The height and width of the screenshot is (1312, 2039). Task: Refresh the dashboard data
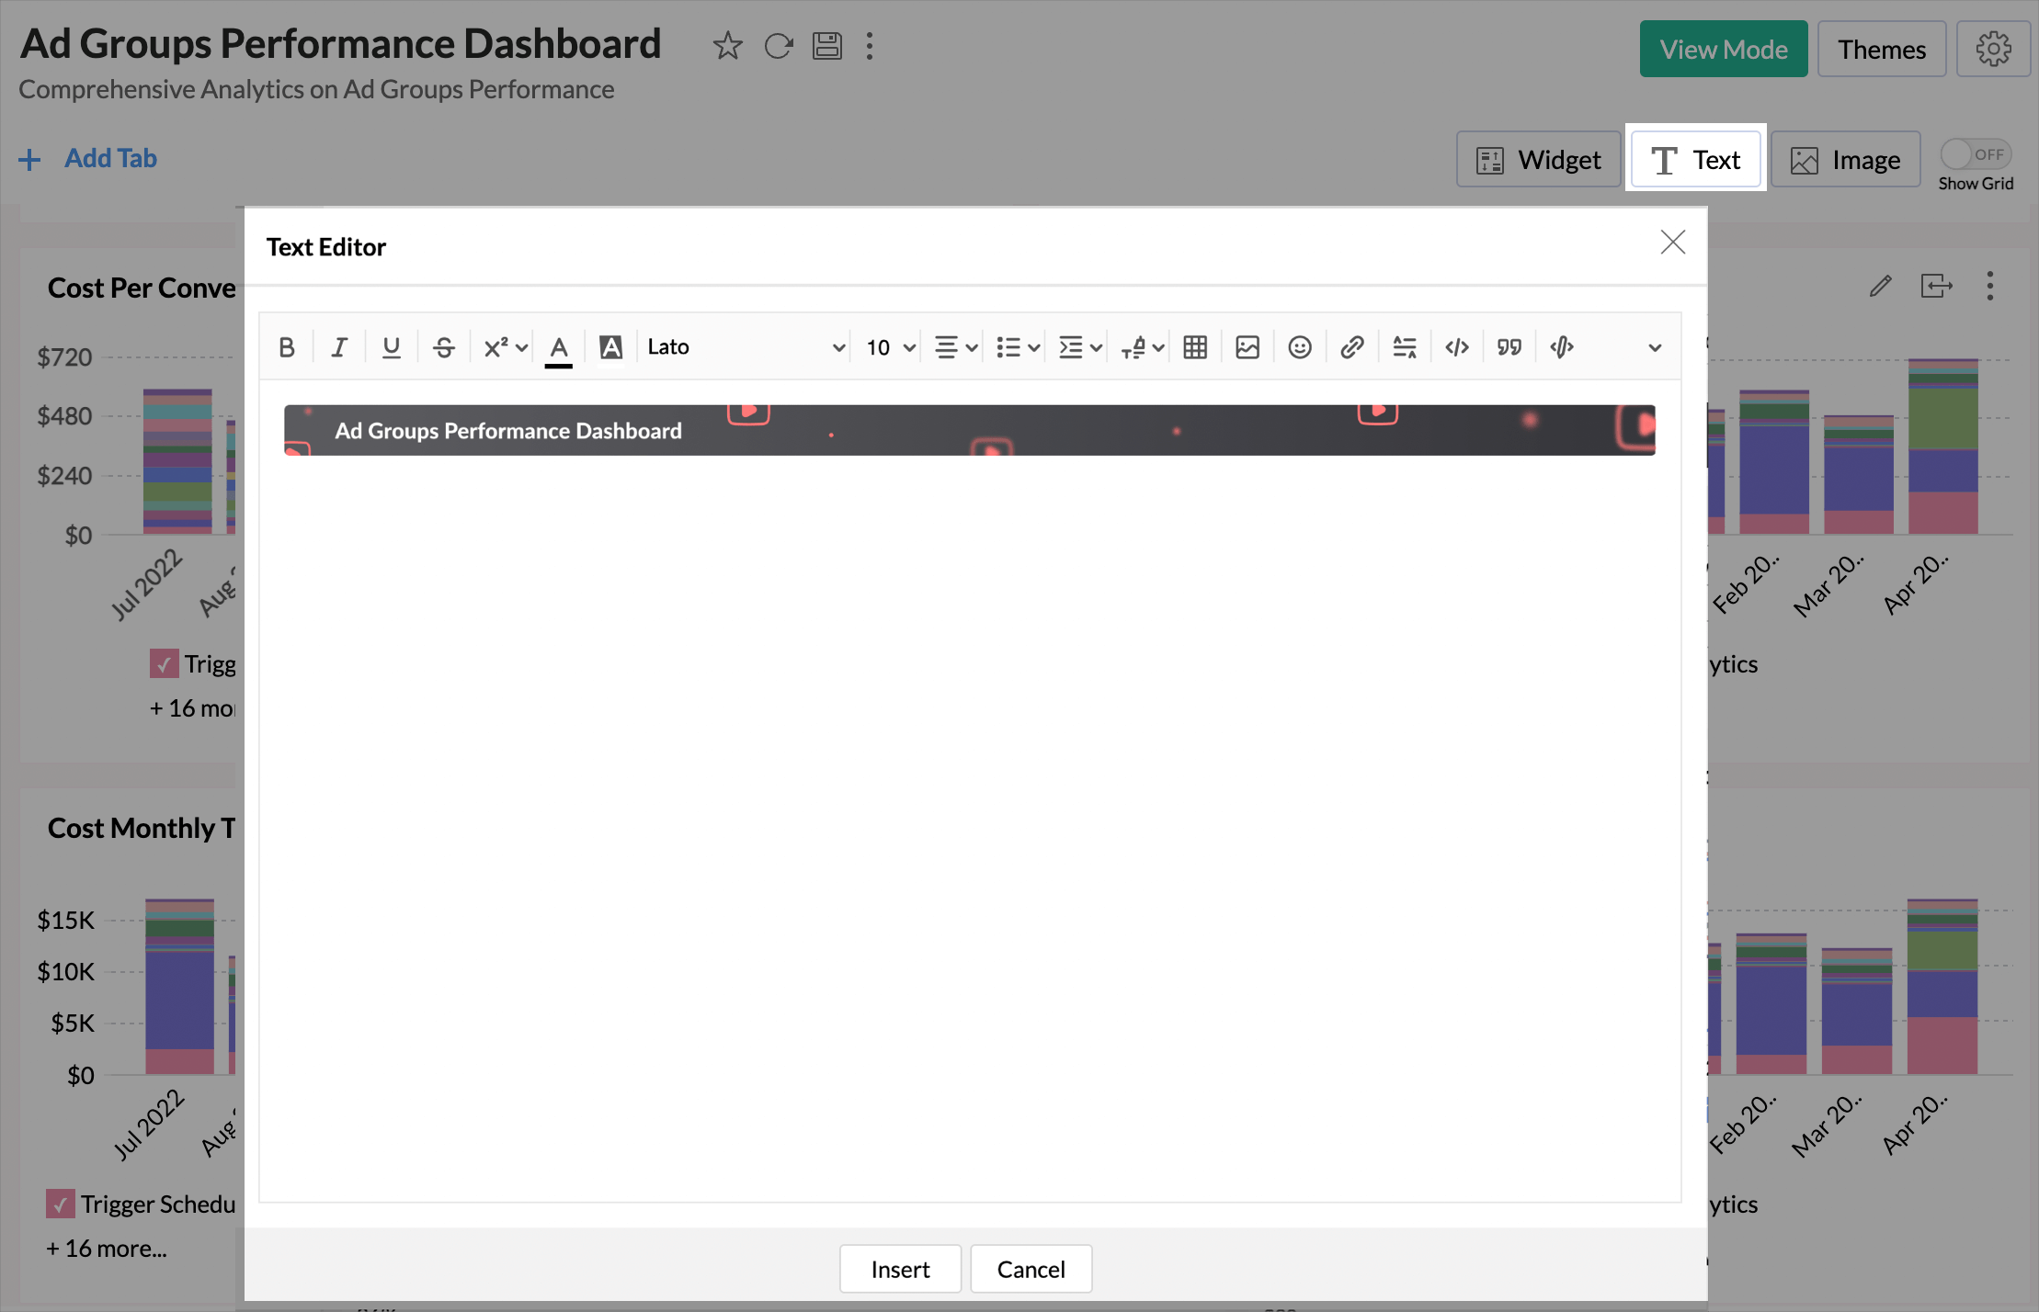pos(777,45)
